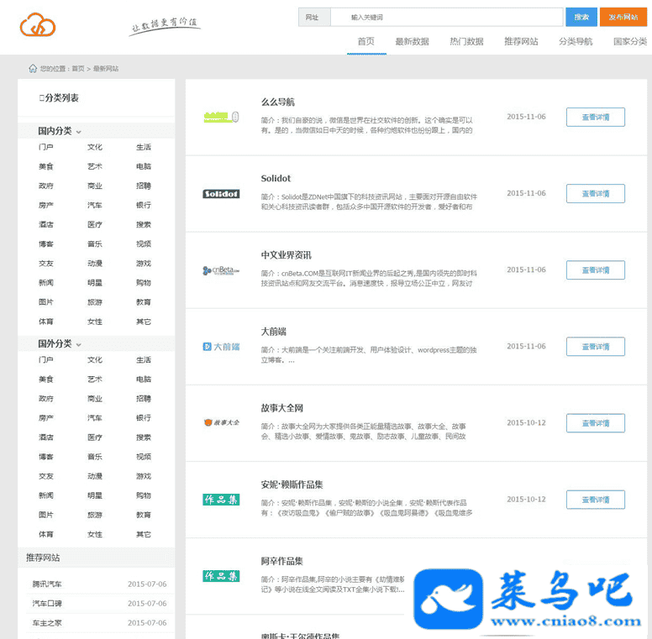Open the 么么导航 title link
The height and width of the screenshot is (639, 652).
tap(278, 102)
